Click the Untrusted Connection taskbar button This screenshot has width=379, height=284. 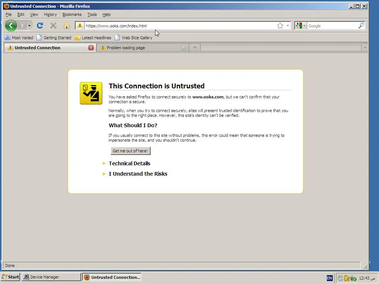tap(112, 277)
